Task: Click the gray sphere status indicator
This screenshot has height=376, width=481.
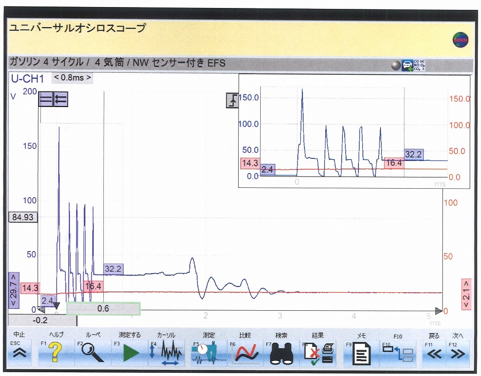Action: point(396,65)
